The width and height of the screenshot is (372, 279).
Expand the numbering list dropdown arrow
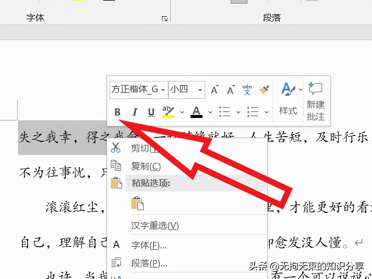[x=267, y=112]
